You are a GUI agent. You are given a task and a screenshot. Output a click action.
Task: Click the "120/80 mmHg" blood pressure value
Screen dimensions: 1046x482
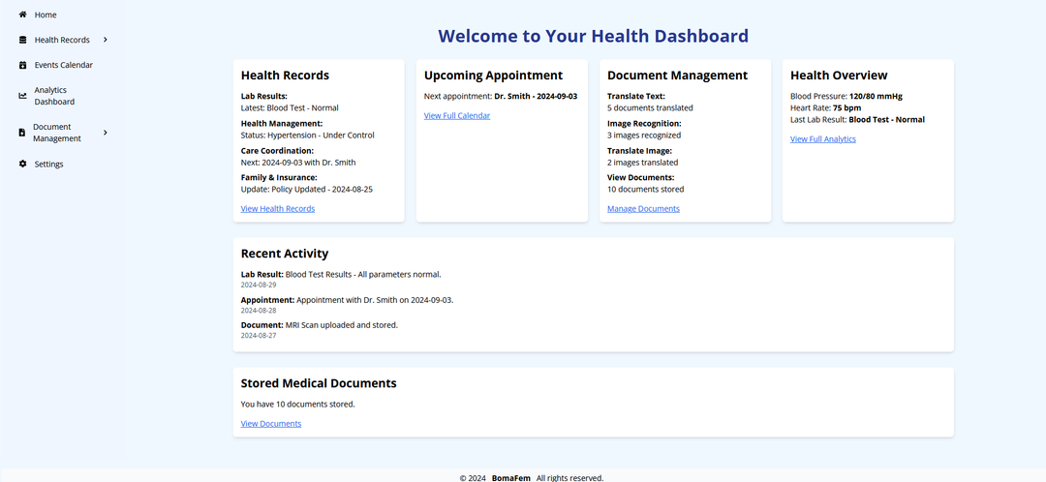click(x=876, y=97)
